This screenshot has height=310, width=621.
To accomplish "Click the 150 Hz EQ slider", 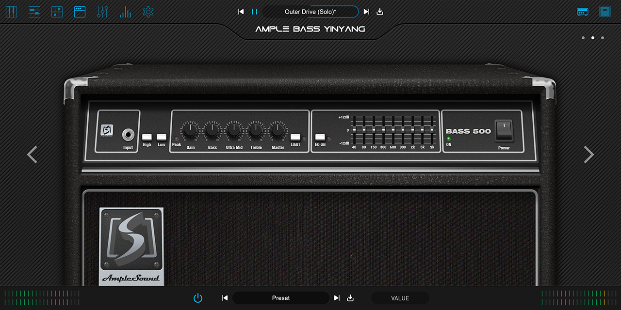I will tap(374, 130).
